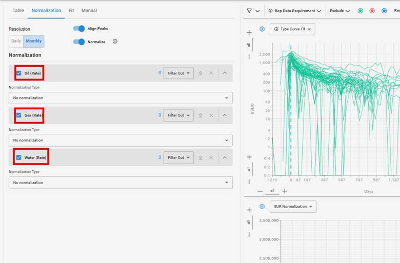Open the Rep Data Requirement menu
This screenshot has width=400, height=263.
click(x=295, y=11)
